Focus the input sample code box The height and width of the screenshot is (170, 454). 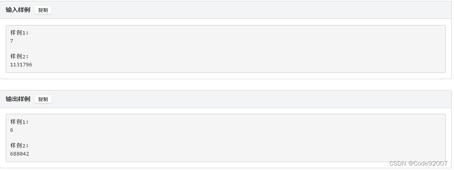[226, 49]
